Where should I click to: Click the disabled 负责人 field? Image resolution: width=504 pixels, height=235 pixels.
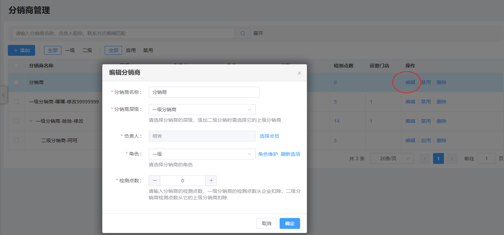(x=202, y=136)
